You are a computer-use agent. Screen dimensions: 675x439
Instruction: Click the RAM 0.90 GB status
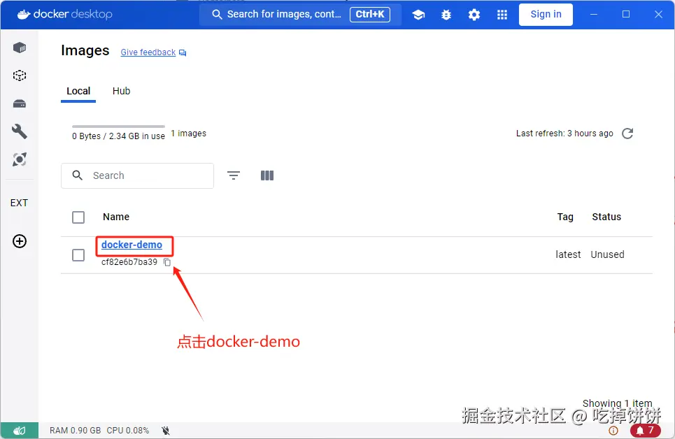pyautogui.click(x=76, y=431)
